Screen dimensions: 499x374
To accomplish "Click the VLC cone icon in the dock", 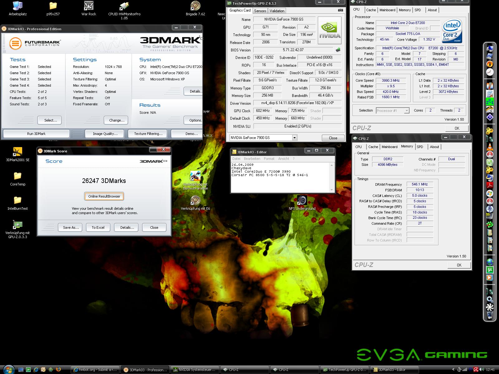I will [490, 147].
